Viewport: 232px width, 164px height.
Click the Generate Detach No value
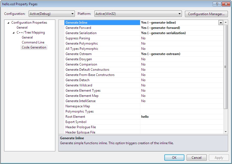(x=143, y=80)
